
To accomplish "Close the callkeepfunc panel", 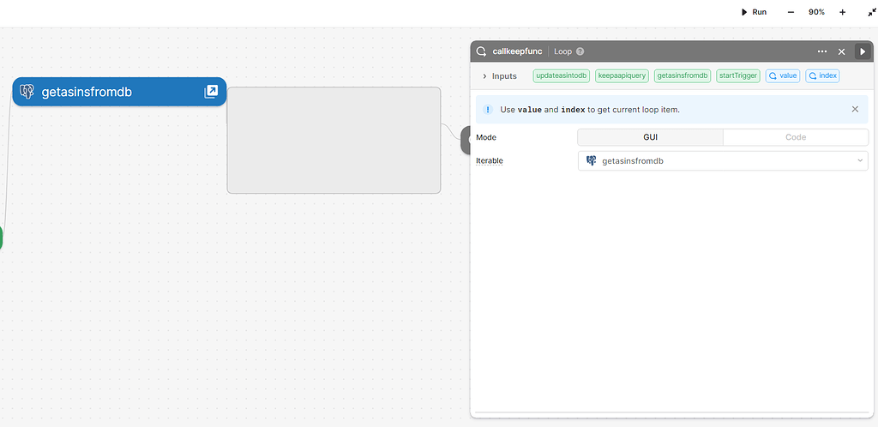I will point(841,51).
